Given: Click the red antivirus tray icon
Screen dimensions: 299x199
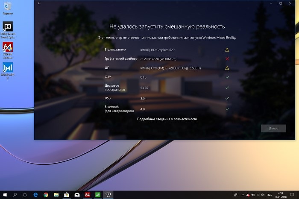Looking at the screenshot, I should click(x=248, y=195).
